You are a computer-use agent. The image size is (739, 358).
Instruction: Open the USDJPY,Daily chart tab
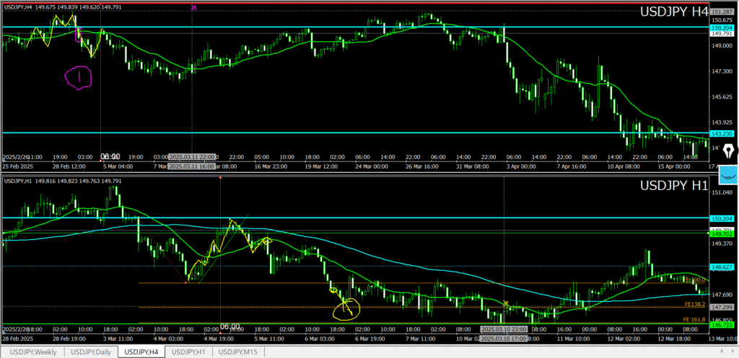pos(92,352)
